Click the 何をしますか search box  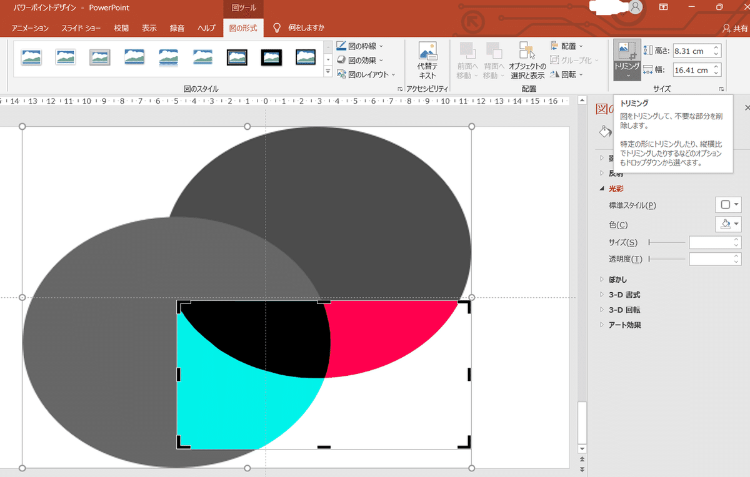(x=299, y=28)
